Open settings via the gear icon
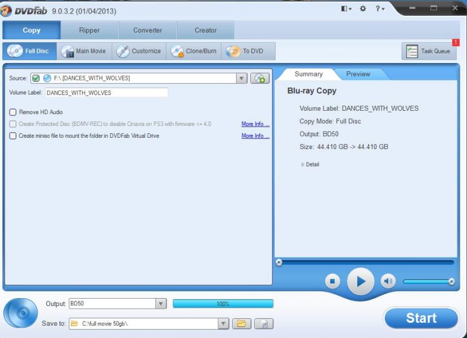Viewport: 467px width, 338px height. 363,8
